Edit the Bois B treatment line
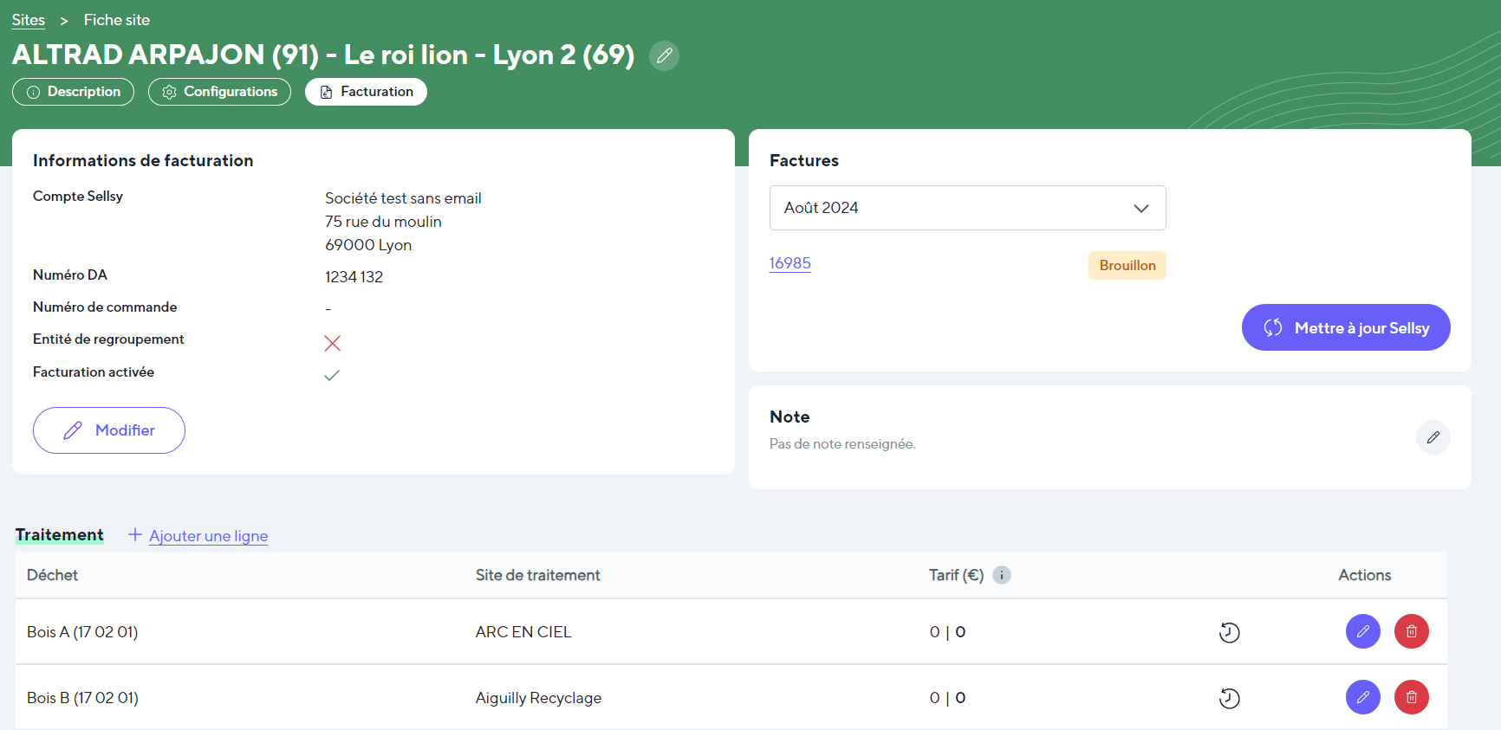Viewport: 1501px width, 730px height. pos(1362,697)
